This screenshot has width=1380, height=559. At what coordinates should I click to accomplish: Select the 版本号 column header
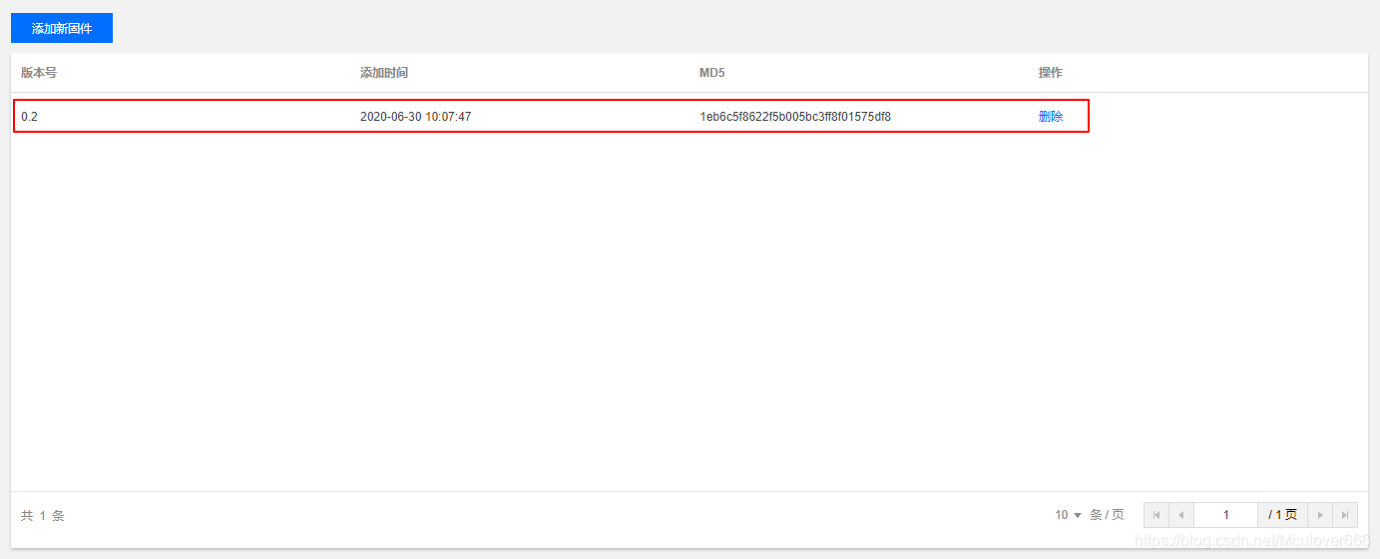pyautogui.click(x=39, y=73)
